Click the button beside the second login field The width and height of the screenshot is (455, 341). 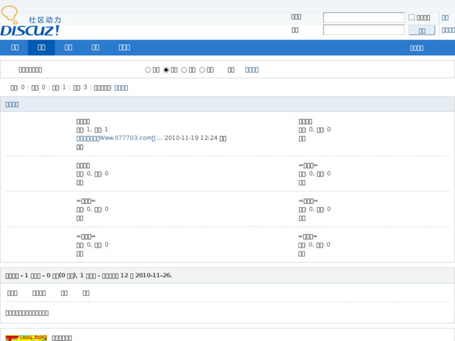[422, 30]
